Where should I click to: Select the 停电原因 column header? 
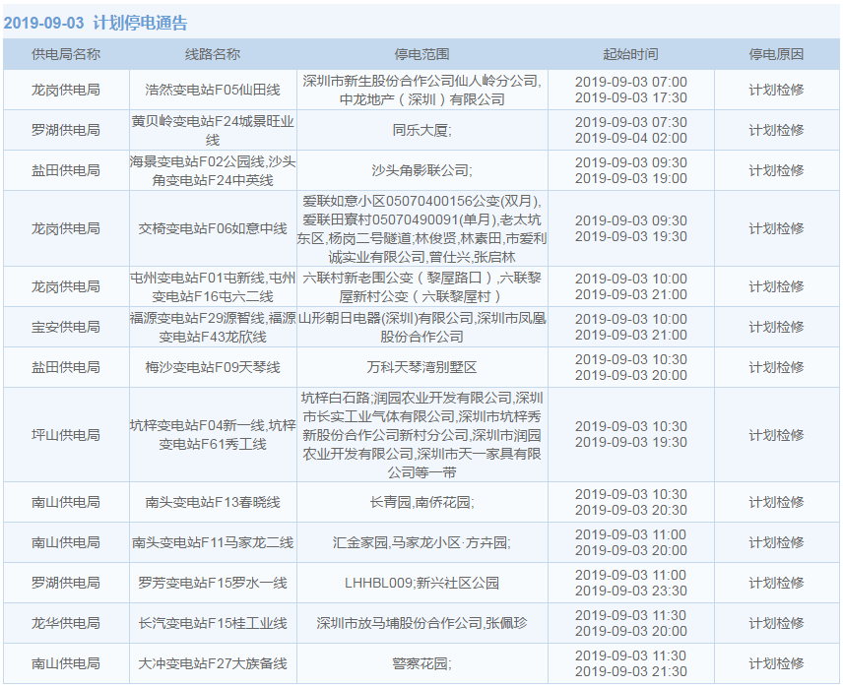point(776,54)
